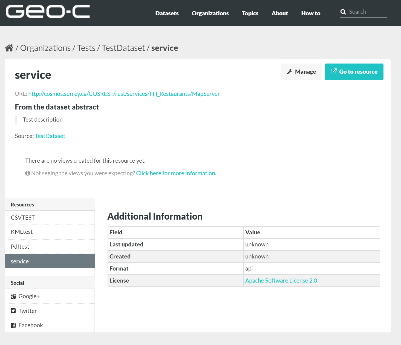Share via Facebook link
401x345 pixels.
click(50, 325)
